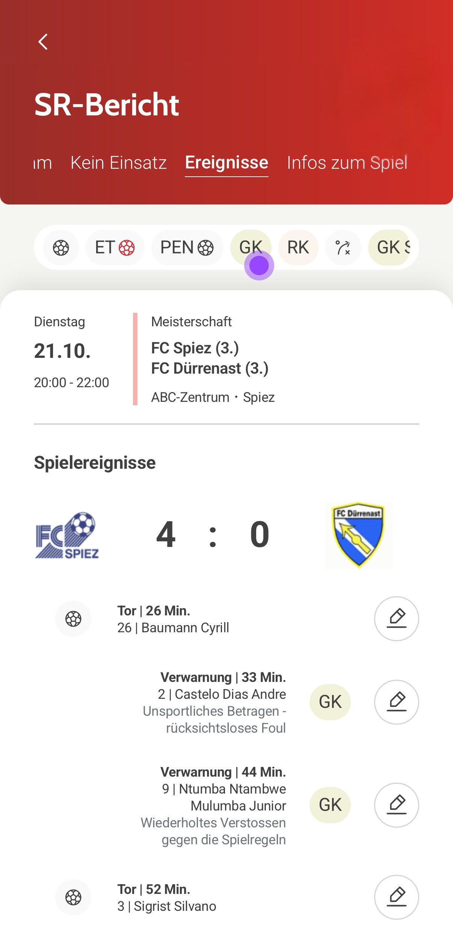Tap the GK badge on 44 Min. Verwarnung

coord(330,805)
